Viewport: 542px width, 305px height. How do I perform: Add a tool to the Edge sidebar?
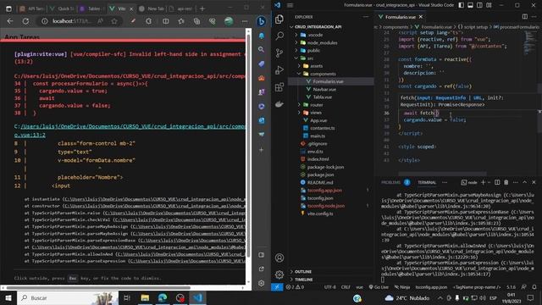[x=262, y=150]
